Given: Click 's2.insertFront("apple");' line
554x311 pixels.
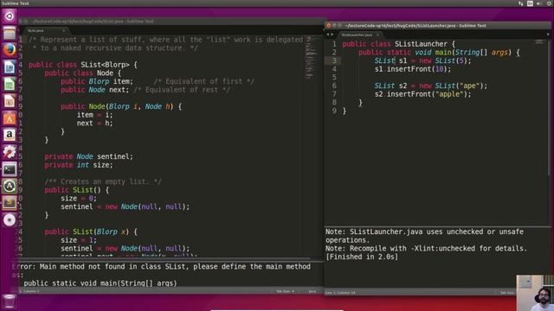Looking at the screenshot, I should coord(422,94).
